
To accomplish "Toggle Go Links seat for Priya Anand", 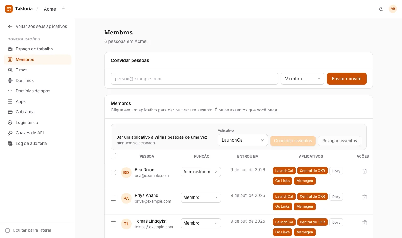I will click(x=282, y=207).
